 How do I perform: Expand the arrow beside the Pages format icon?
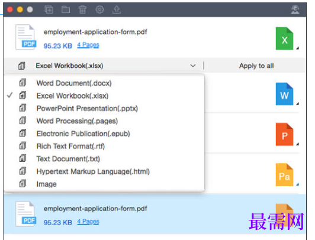coord(298,184)
